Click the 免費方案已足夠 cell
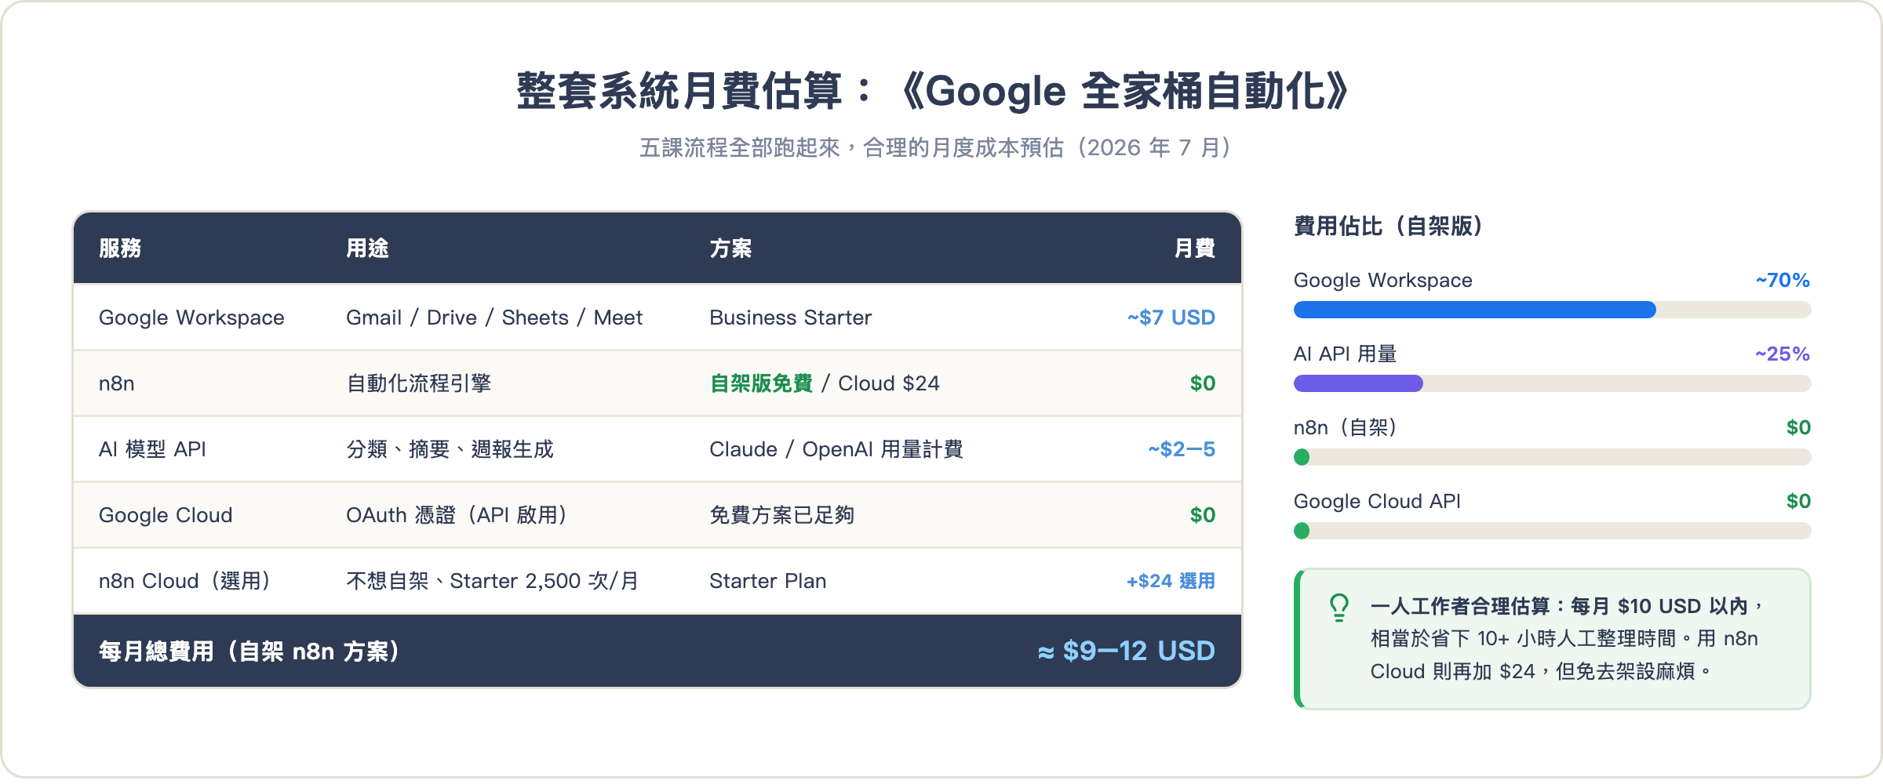Screen dimensions: 1883x784 click(x=781, y=515)
